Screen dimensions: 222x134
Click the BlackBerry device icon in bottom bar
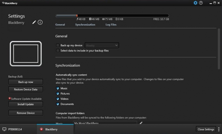coord(41,129)
